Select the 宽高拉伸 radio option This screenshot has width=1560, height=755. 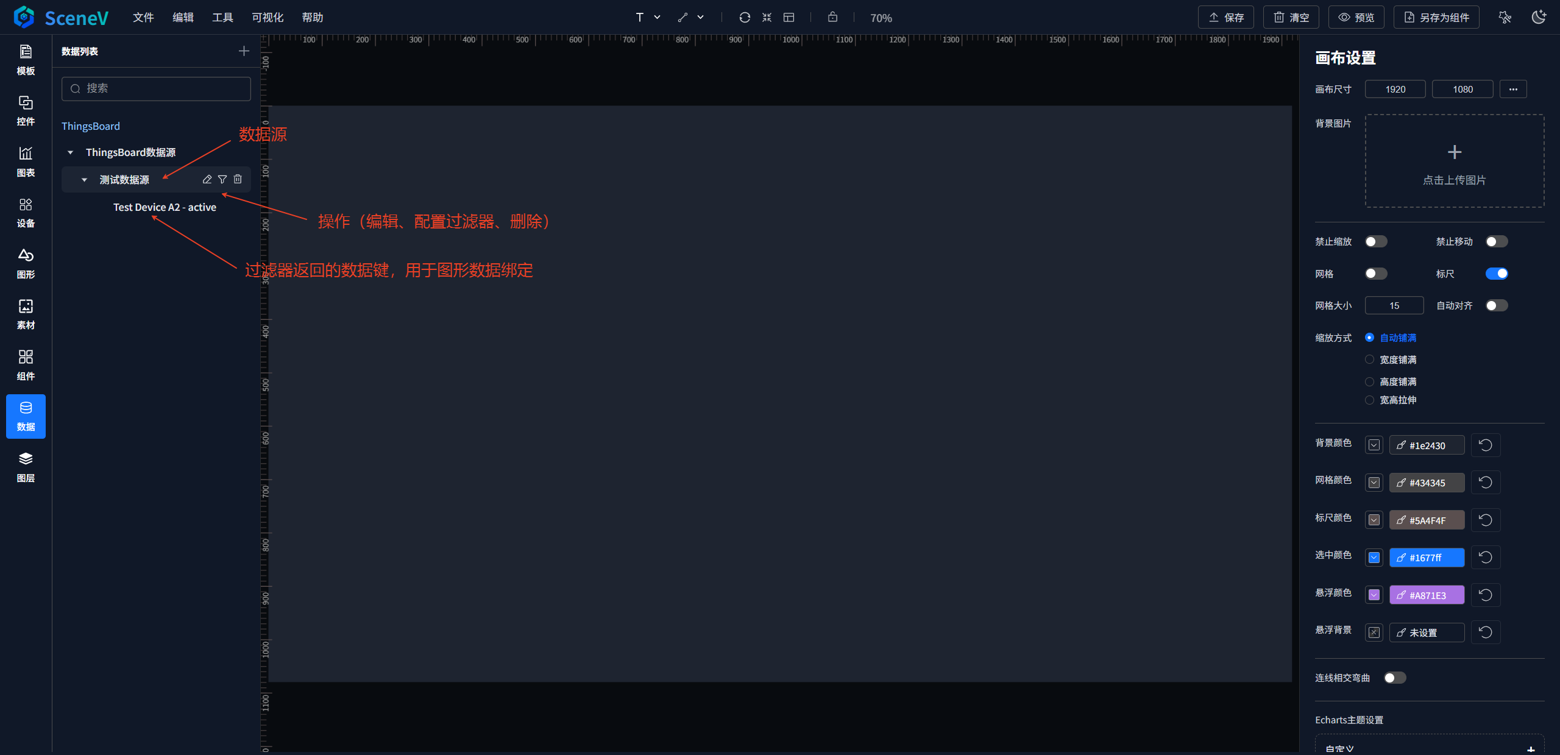[1369, 400]
